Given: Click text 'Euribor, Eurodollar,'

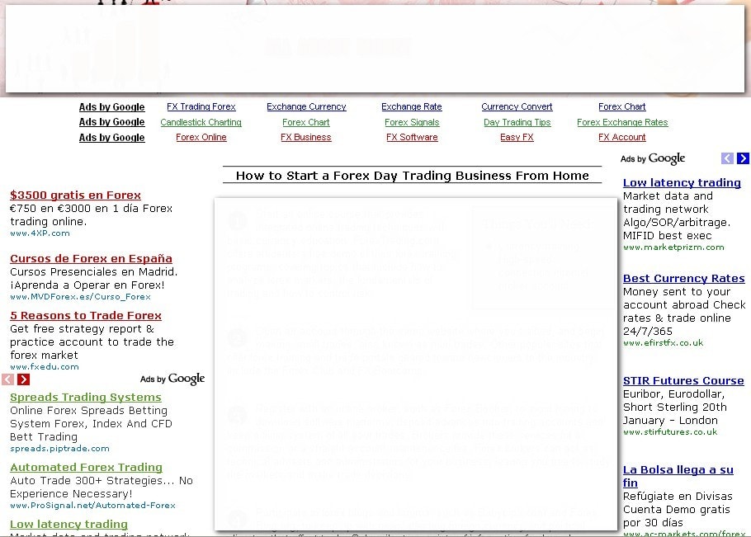Looking at the screenshot, I should 674,394.
